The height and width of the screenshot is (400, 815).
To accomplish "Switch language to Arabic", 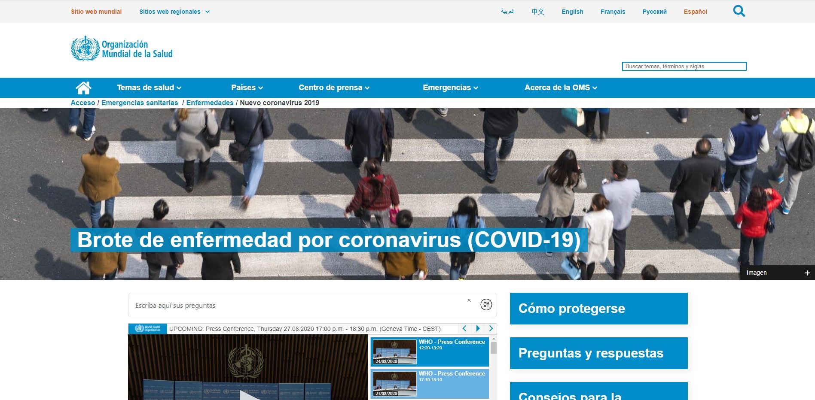I will pos(507,12).
